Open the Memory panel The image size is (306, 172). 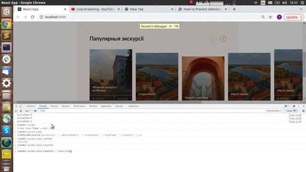(93, 106)
